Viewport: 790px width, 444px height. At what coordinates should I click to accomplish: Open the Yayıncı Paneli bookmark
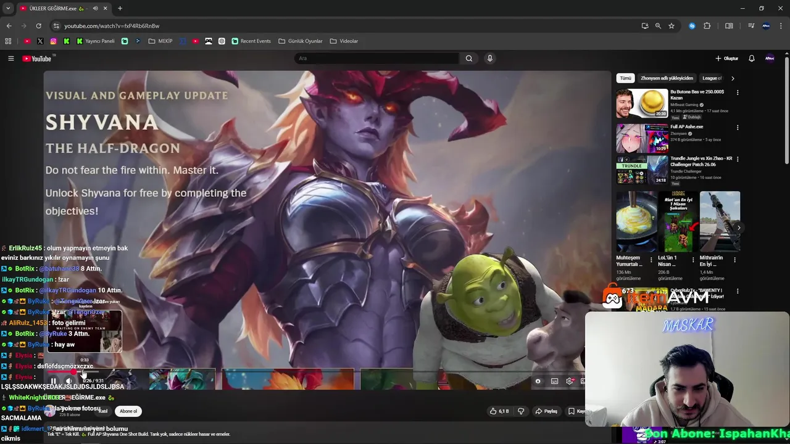[96, 41]
